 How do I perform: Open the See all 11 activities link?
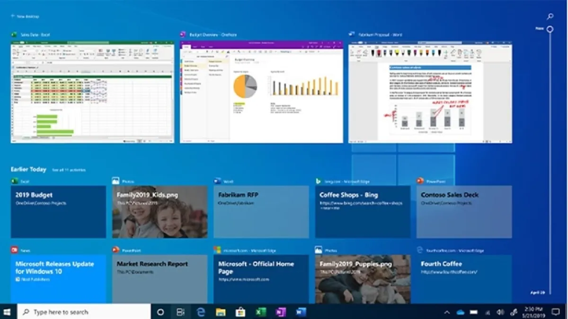[69, 170]
